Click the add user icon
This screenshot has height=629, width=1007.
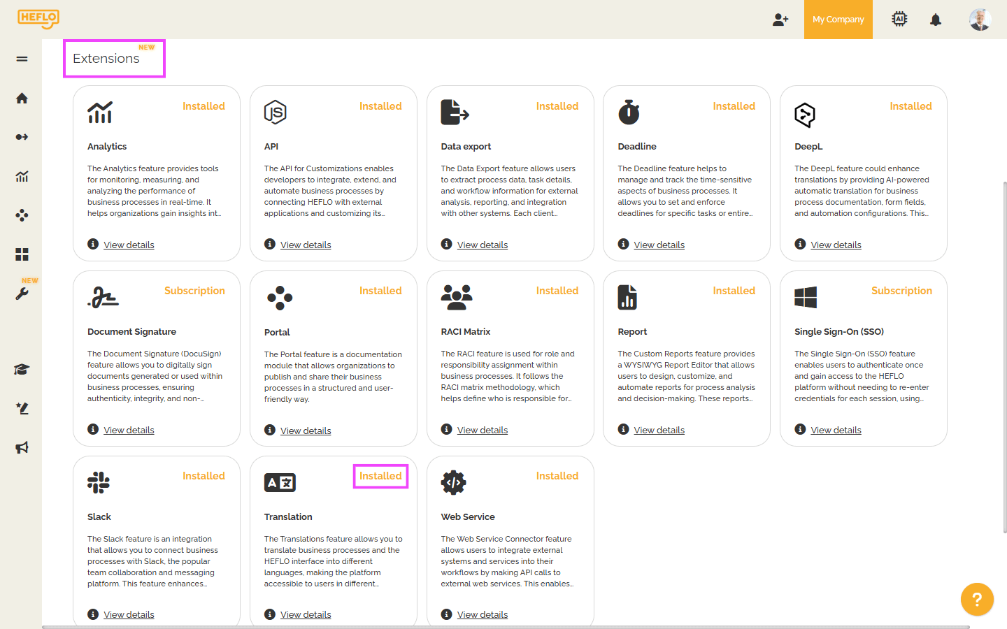tap(780, 20)
